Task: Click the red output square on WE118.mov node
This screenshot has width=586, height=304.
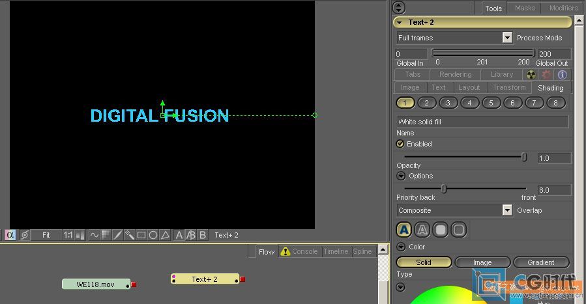Action: pos(134,284)
